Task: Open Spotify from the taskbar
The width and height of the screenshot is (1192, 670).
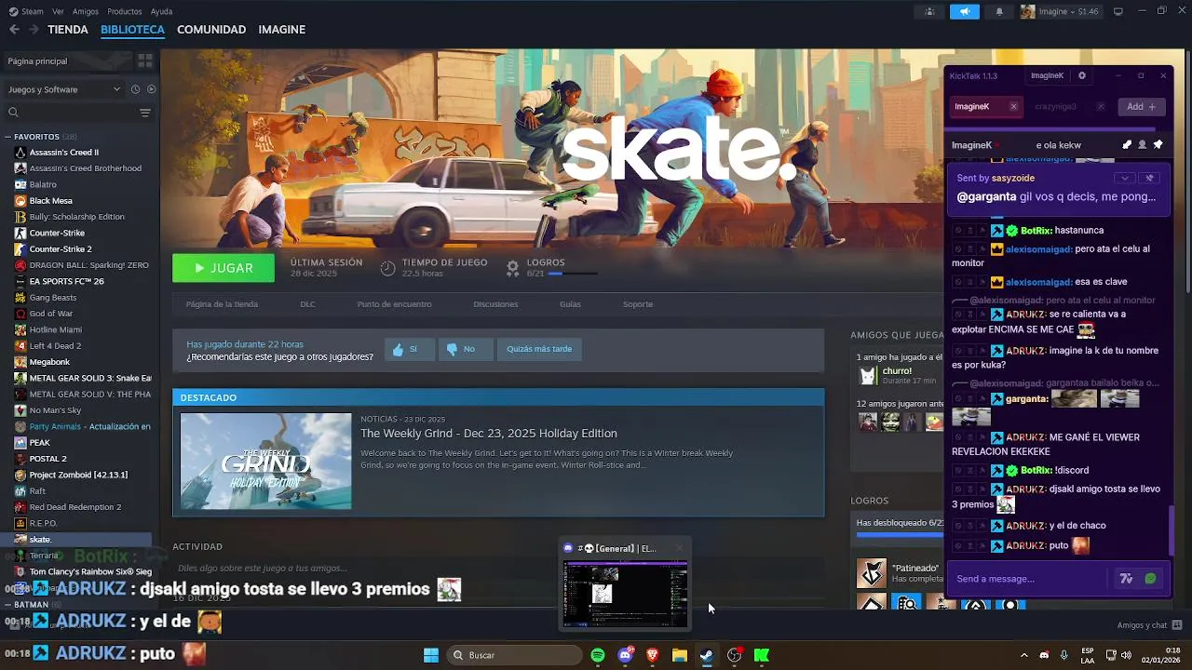Action: tap(598, 655)
